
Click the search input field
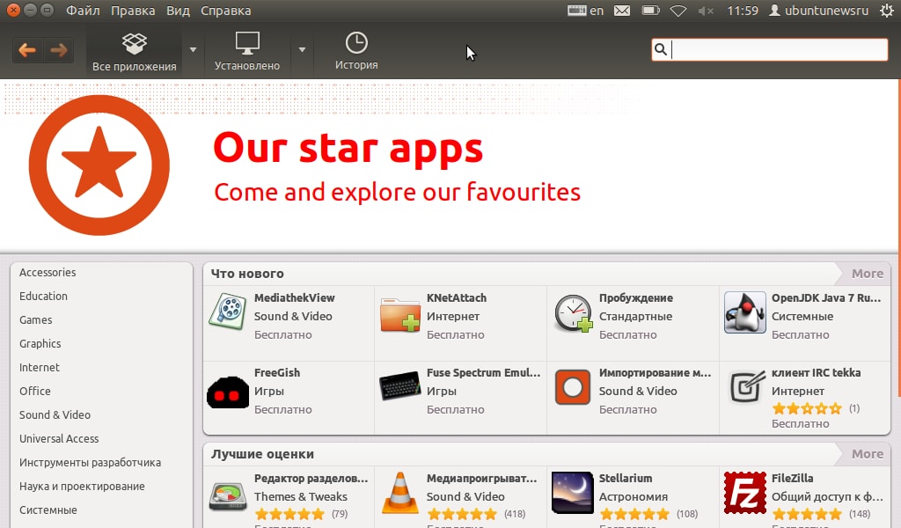769,49
